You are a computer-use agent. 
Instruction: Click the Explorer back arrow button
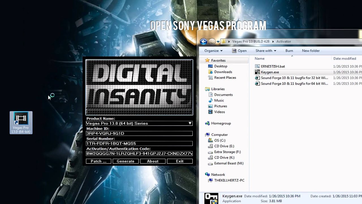point(203,41)
